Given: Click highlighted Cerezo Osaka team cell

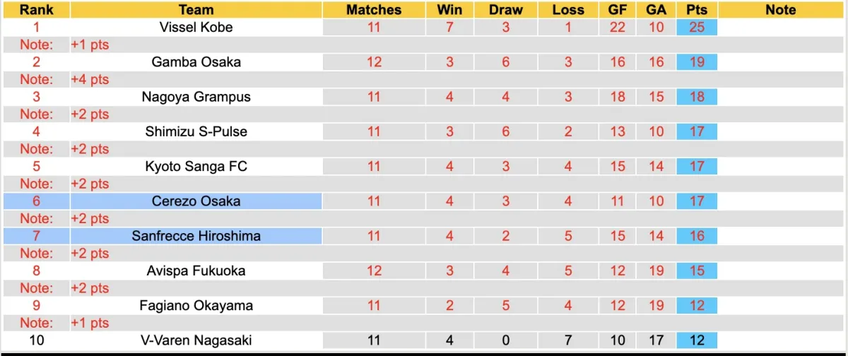Looking at the screenshot, I should tap(196, 201).
